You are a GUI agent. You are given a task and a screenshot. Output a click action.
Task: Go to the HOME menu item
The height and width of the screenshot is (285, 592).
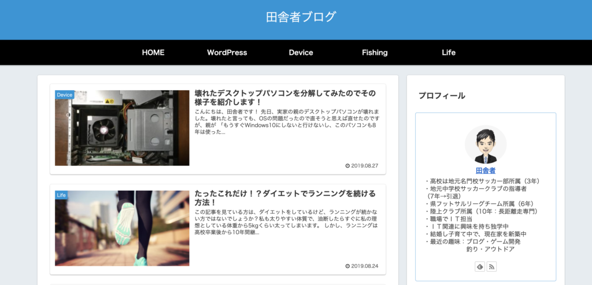coord(153,53)
